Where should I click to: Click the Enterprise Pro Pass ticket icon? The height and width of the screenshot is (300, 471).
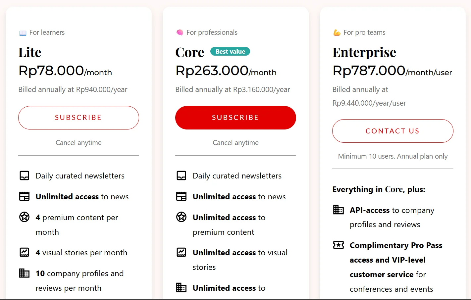click(x=338, y=245)
